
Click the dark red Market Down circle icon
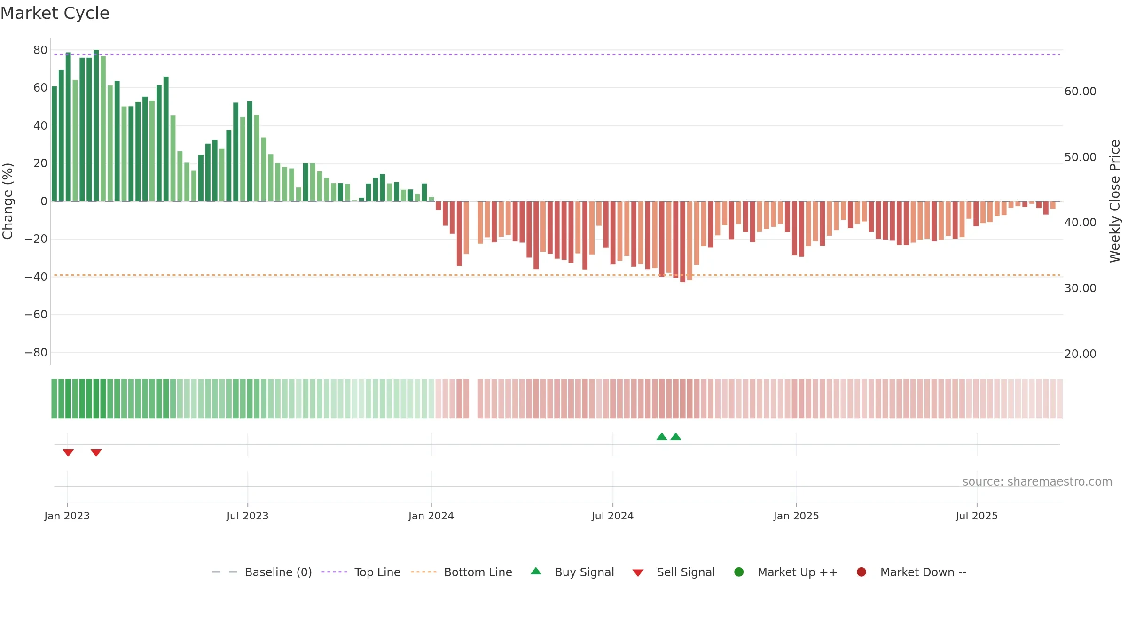pos(862,572)
